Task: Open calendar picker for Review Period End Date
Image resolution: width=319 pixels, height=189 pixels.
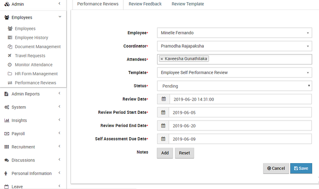Action: click(x=163, y=125)
